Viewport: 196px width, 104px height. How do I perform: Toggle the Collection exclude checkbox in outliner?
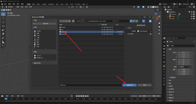(x=189, y=12)
